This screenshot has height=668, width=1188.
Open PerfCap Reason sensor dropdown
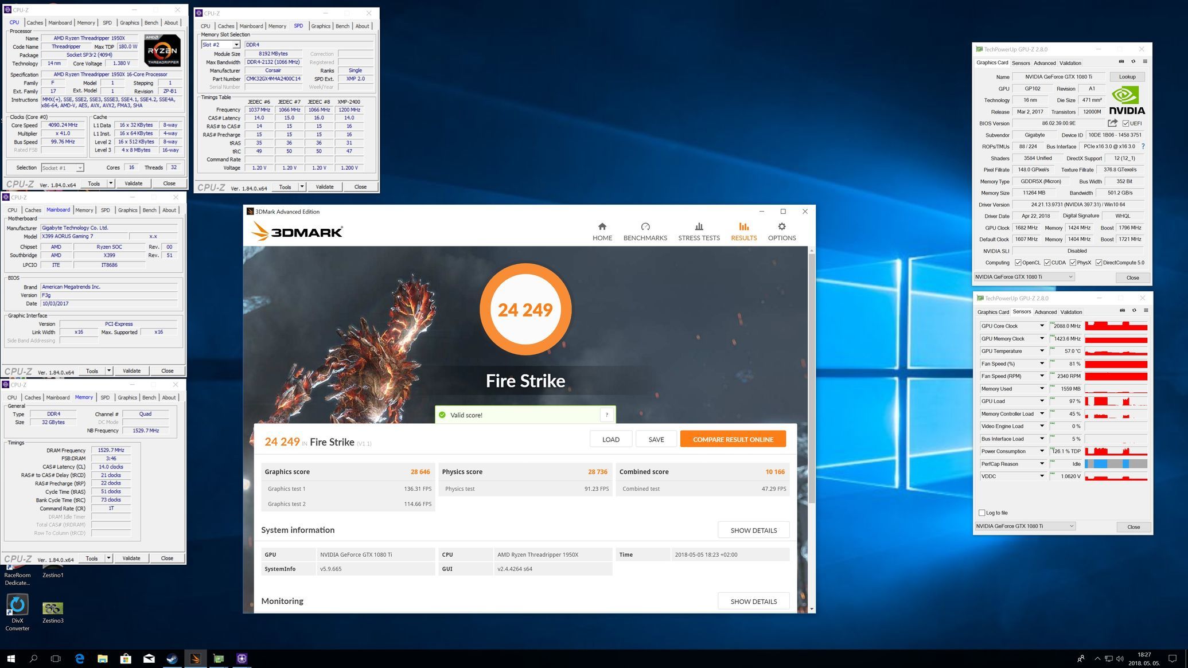(x=1042, y=464)
